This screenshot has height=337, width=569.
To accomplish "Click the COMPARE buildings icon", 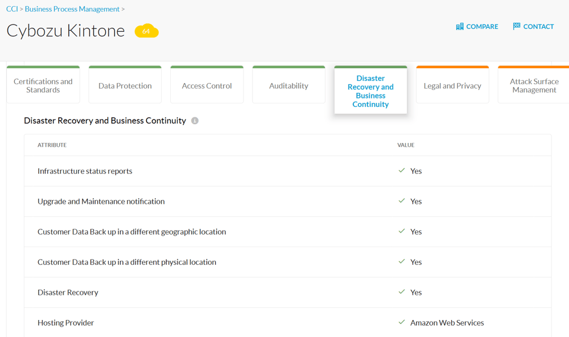I will (460, 27).
